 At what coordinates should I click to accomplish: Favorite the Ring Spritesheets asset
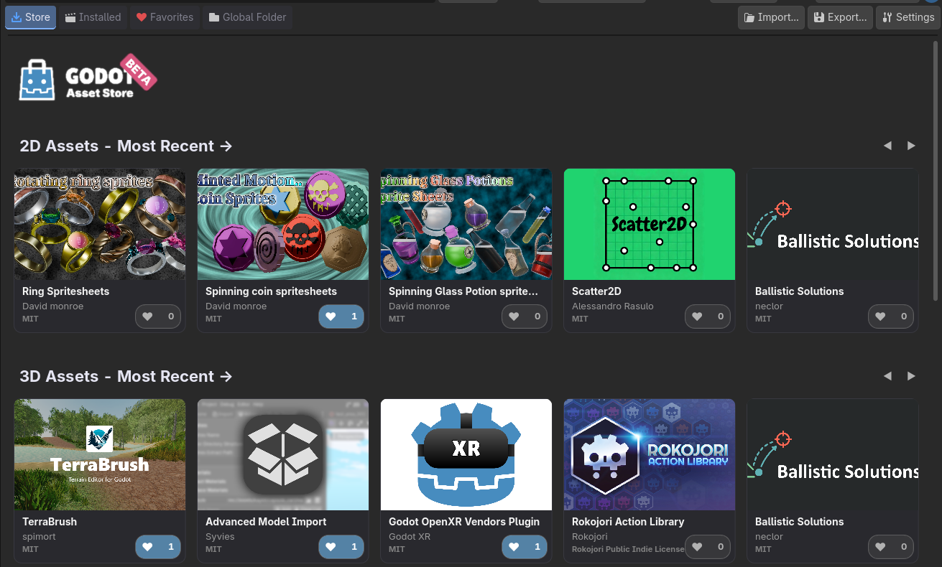tap(158, 317)
